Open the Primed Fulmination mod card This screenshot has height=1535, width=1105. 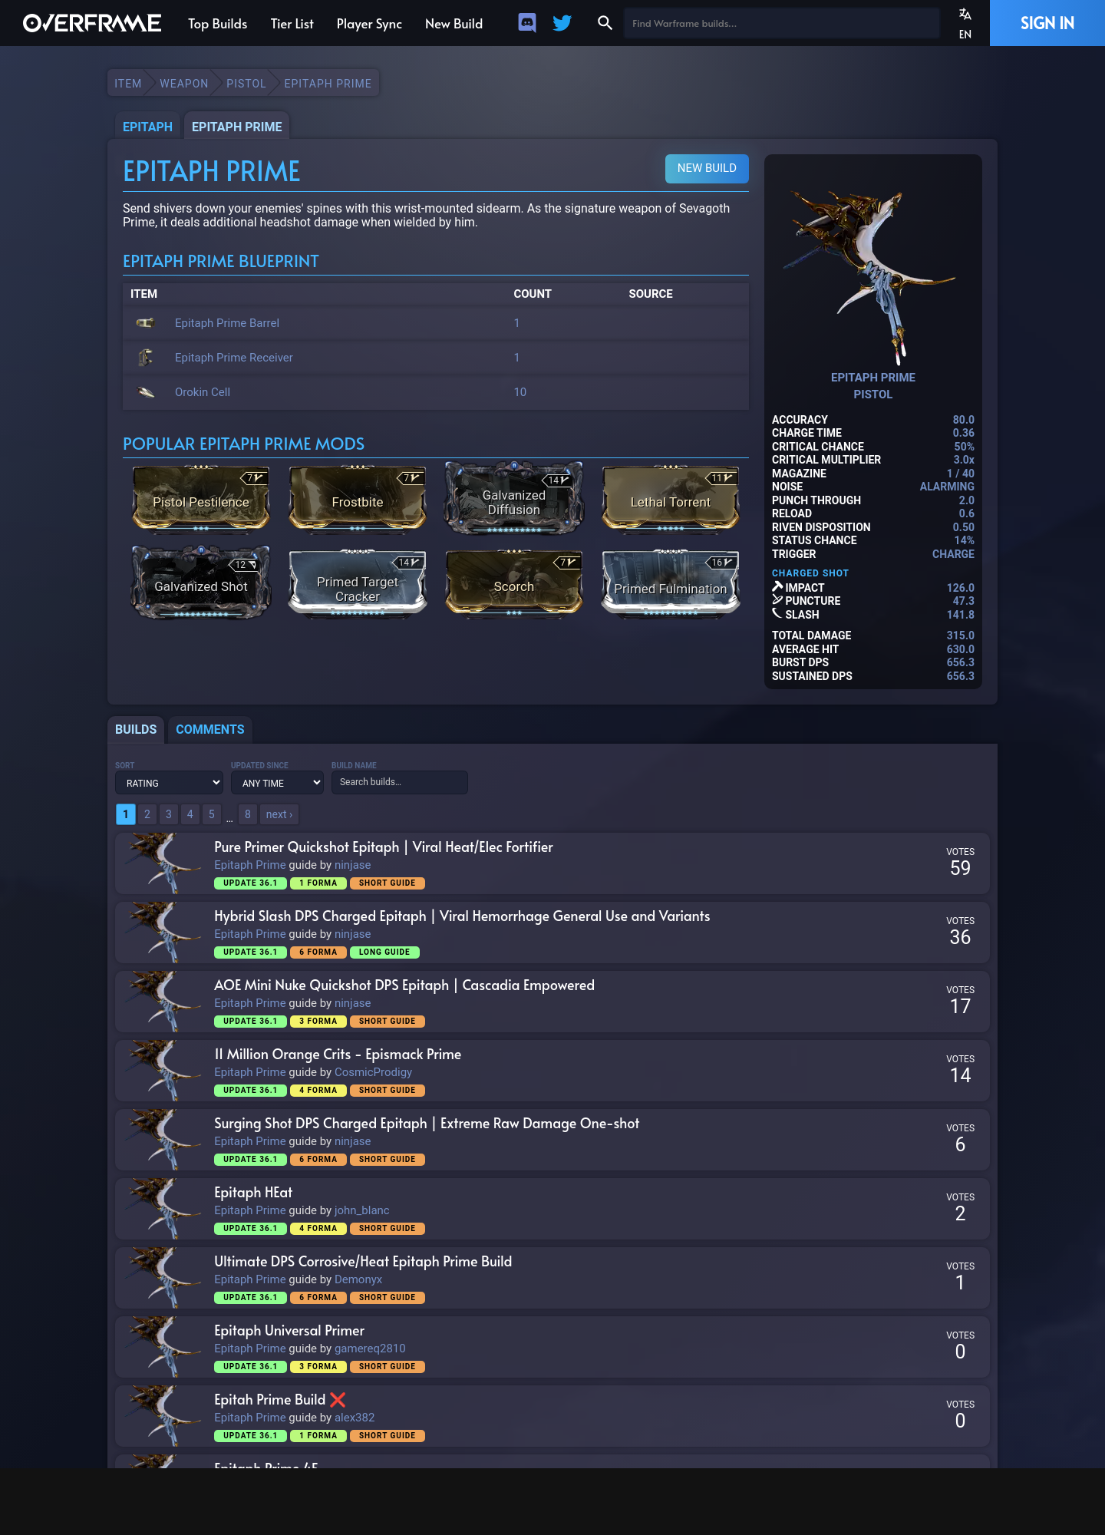[x=671, y=583]
